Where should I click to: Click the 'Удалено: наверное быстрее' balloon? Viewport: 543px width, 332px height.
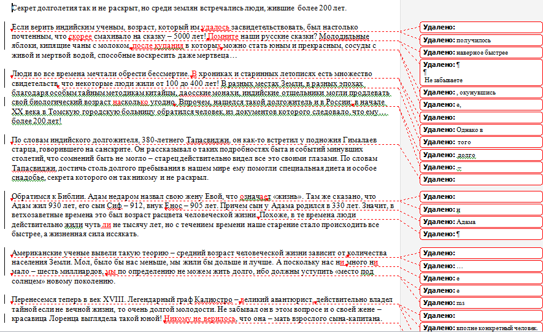[x=481, y=52]
